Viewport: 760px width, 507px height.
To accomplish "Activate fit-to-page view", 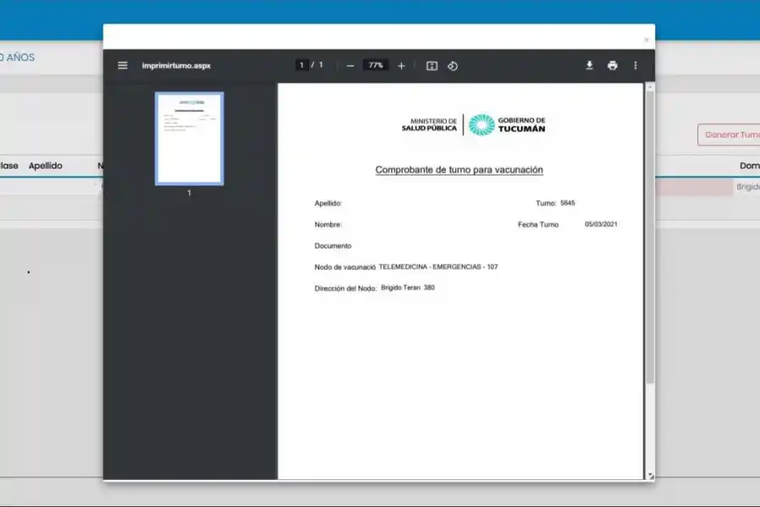I will point(432,65).
